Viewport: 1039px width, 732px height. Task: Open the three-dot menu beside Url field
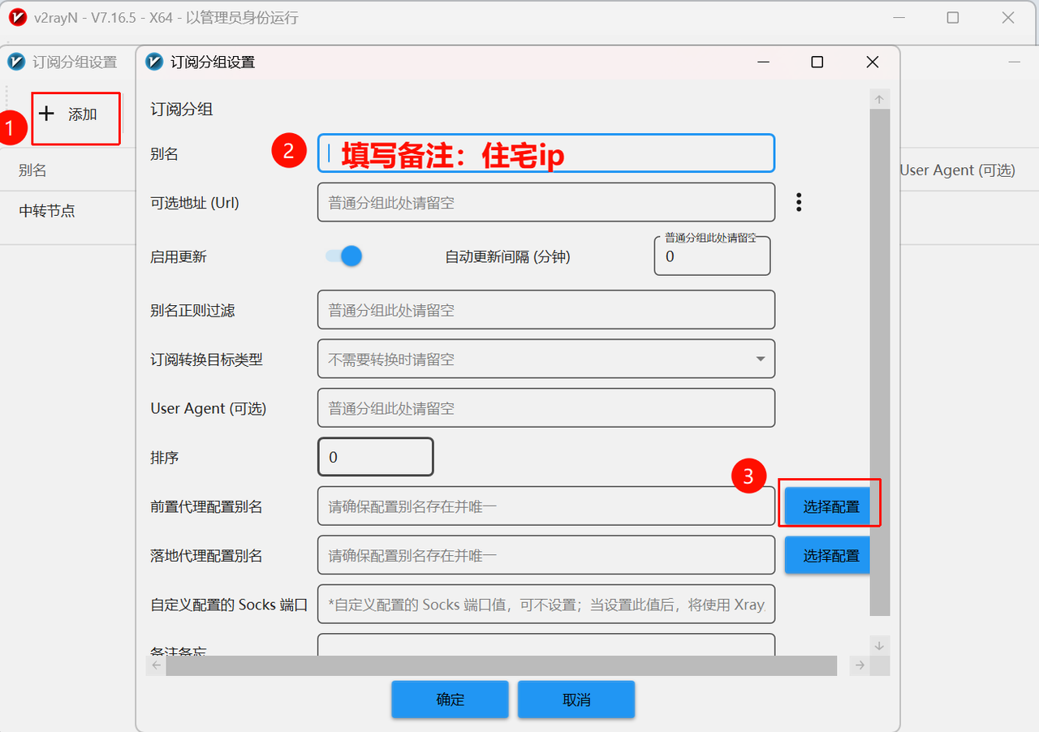pos(799,203)
